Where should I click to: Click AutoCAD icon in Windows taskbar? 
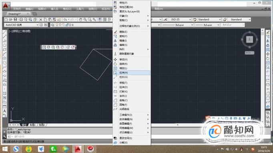78,149
